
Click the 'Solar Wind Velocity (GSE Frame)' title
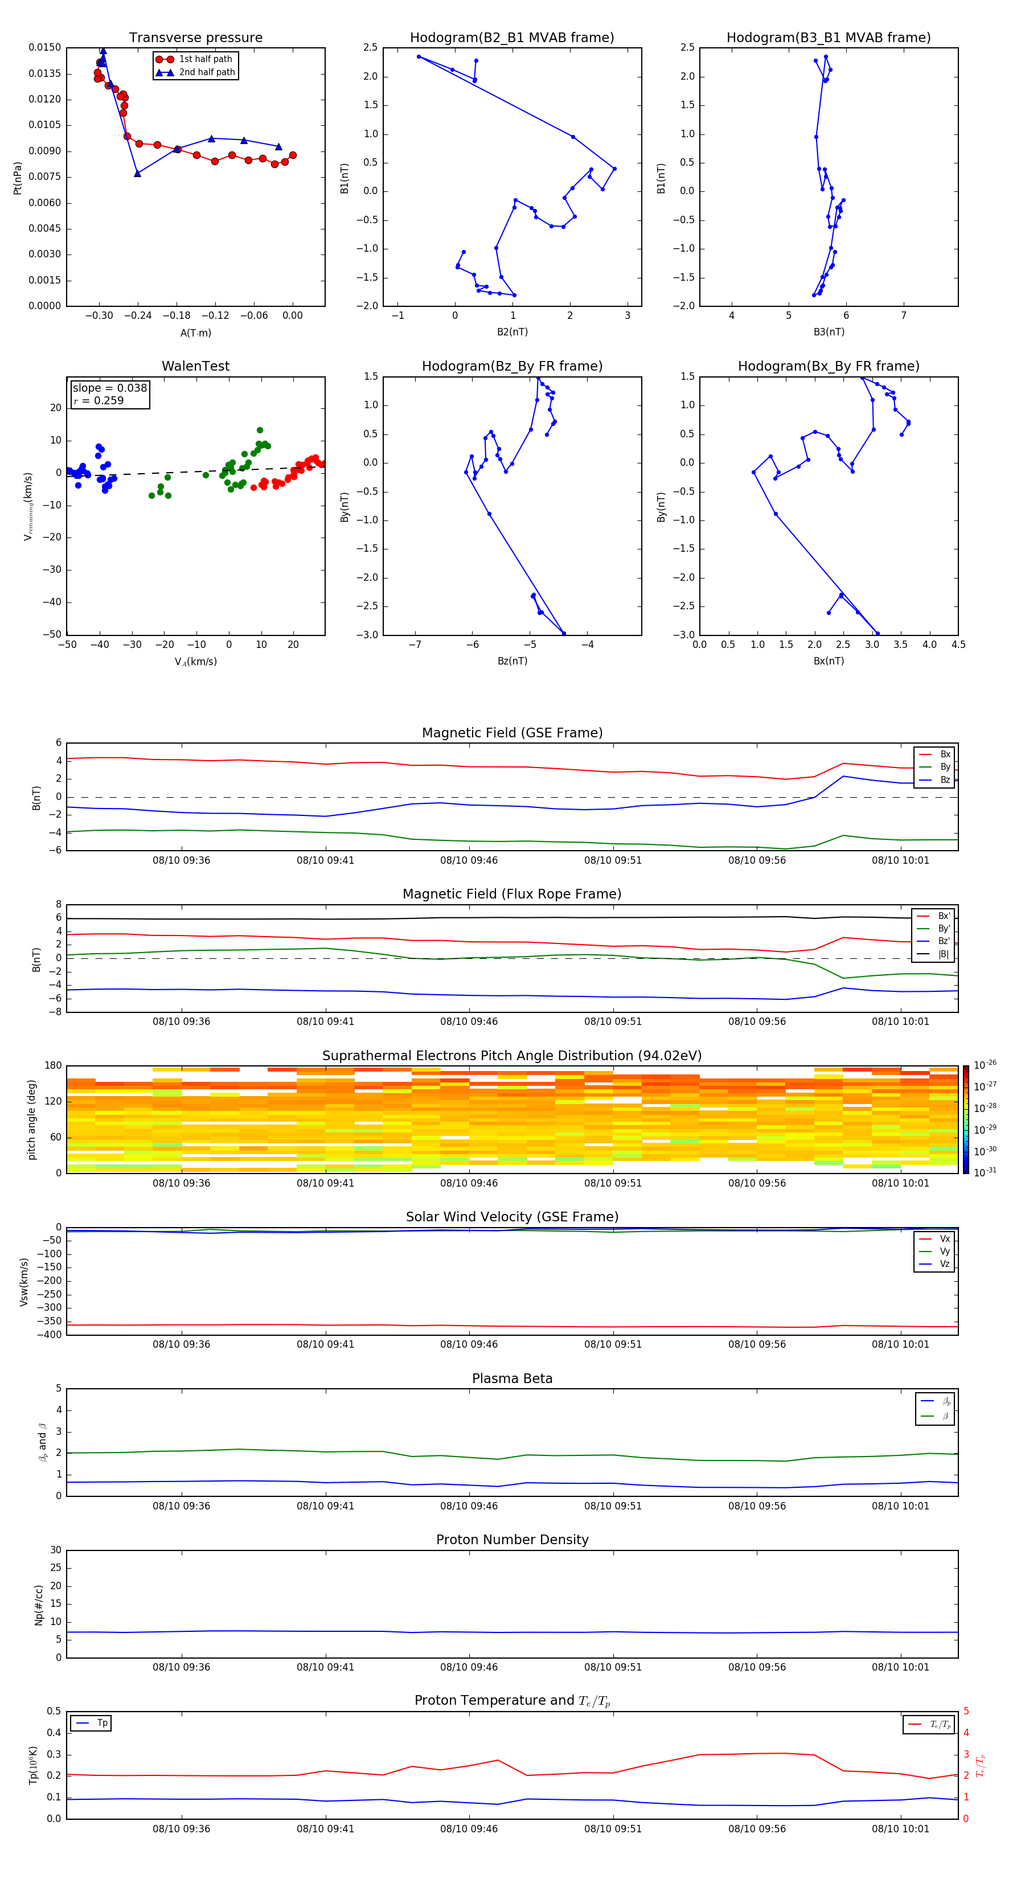point(512,1217)
